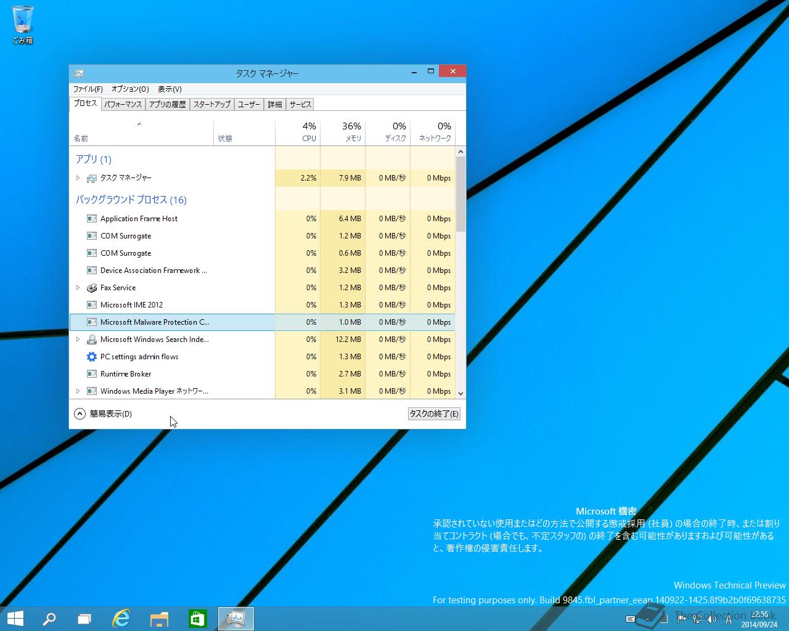Sort by the 名前 column header
Image resolution: width=789 pixels, height=631 pixels.
[x=142, y=132]
